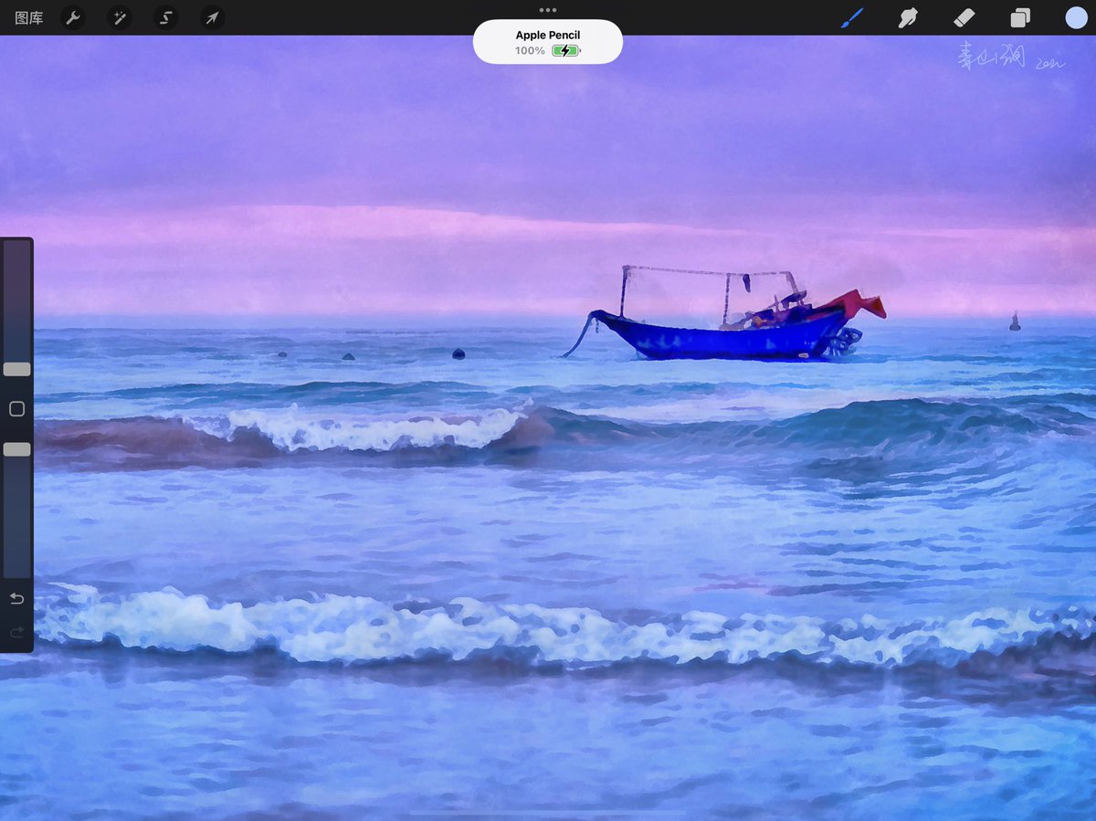Viewport: 1096px width, 821px height.
Task: Activate the Transform arrow tool
Action: tap(212, 17)
